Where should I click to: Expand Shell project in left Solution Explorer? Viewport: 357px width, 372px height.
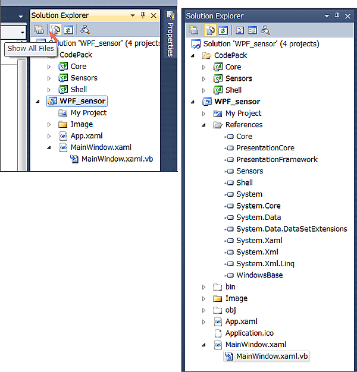pyautogui.click(x=49, y=90)
